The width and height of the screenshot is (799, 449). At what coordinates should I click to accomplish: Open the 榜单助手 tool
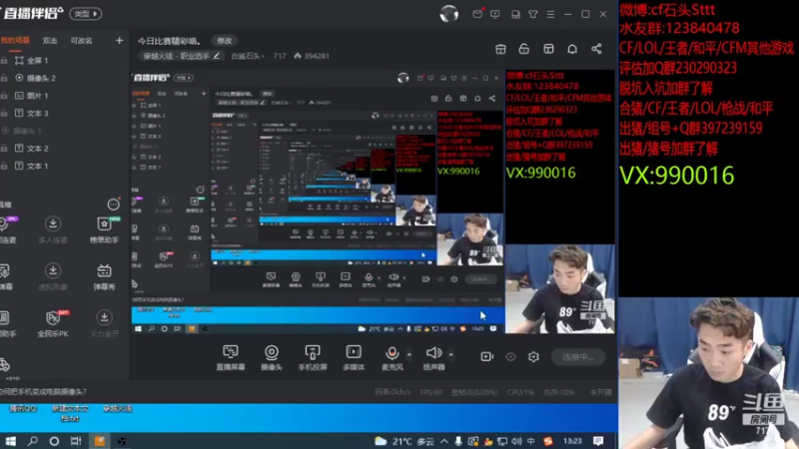click(x=105, y=229)
